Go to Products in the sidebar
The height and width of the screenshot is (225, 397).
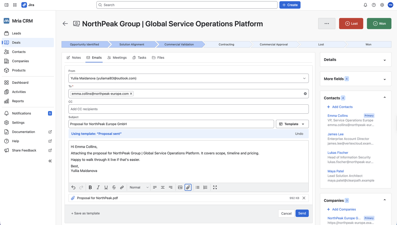coord(28,70)
